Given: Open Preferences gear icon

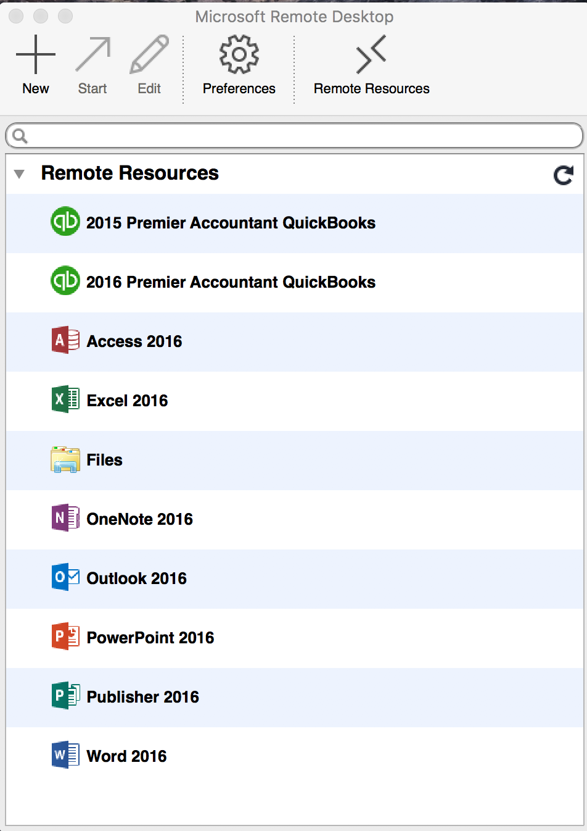Looking at the screenshot, I should point(239,54).
